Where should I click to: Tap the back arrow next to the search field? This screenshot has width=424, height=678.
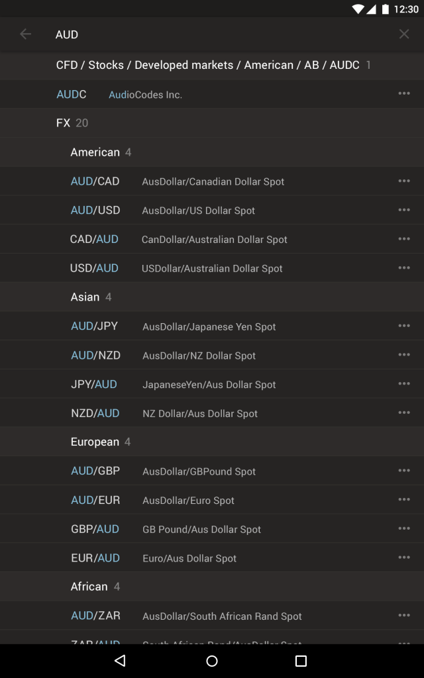click(25, 34)
